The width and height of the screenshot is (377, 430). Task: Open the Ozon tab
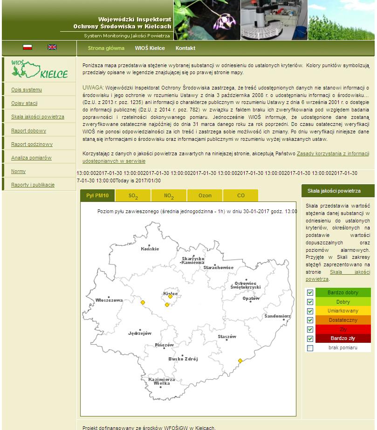click(205, 195)
